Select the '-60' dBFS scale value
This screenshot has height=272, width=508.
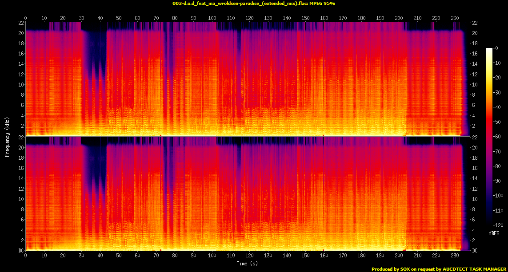(496, 137)
